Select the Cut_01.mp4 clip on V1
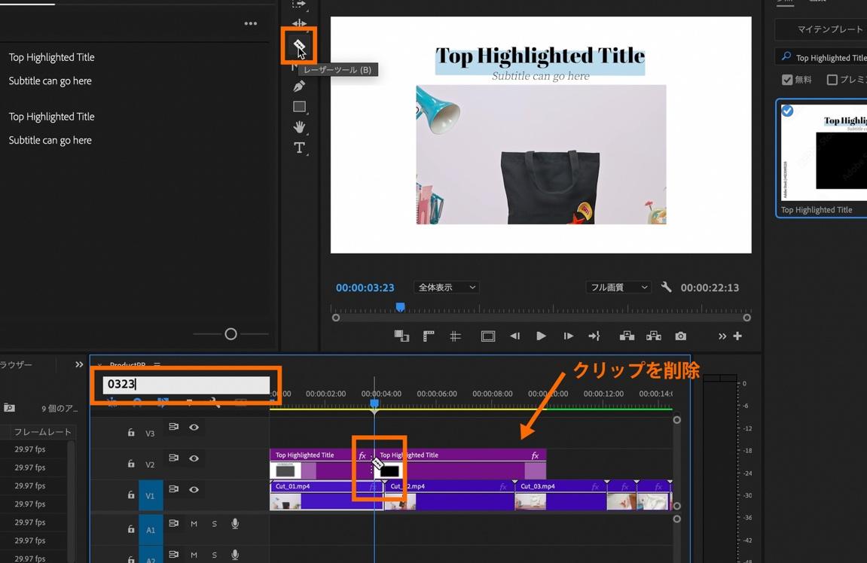867x563 pixels. point(326,495)
